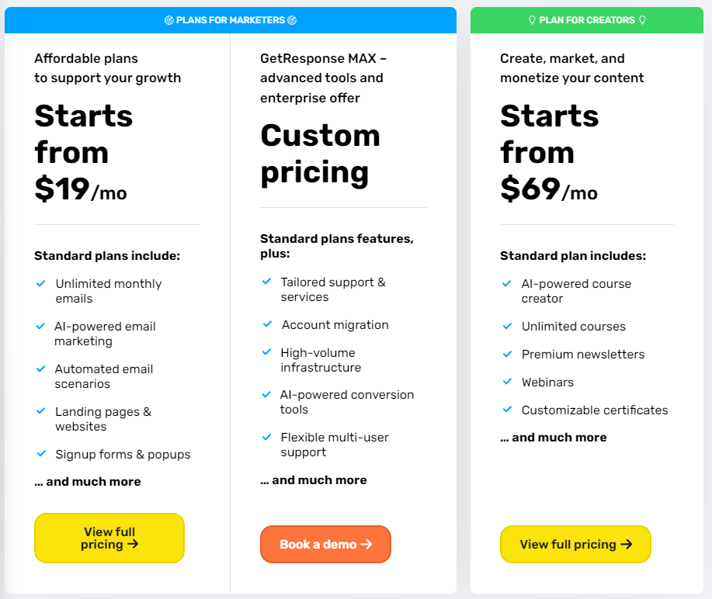Viewport: 712px width, 599px height.
Task: Click checkmark beside Signup forms & popups
Action: click(41, 453)
